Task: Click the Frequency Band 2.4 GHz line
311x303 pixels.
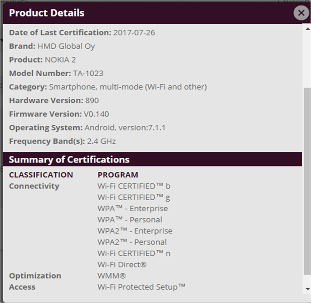Action: [x=62, y=141]
